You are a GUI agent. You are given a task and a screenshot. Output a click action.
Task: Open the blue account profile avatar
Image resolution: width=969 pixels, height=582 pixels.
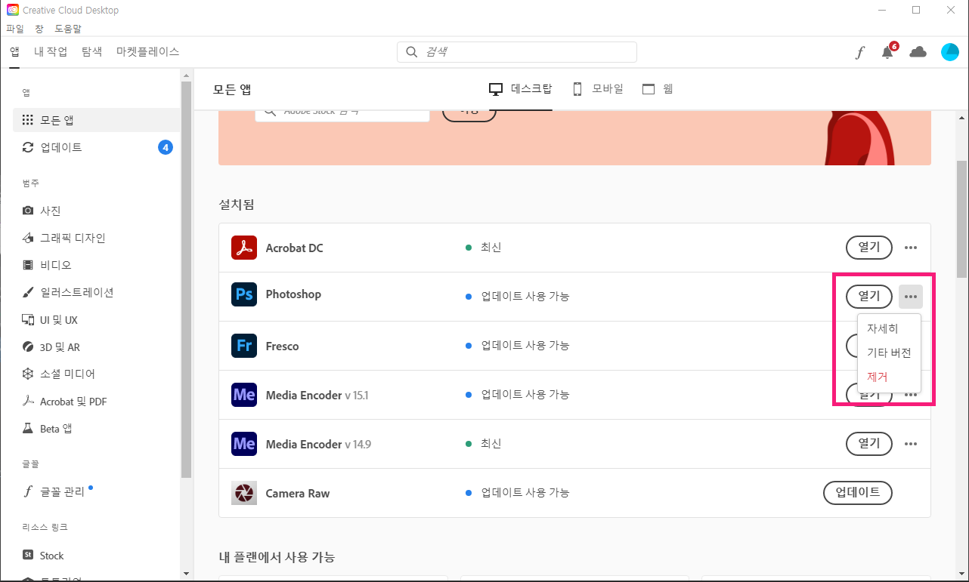point(949,52)
